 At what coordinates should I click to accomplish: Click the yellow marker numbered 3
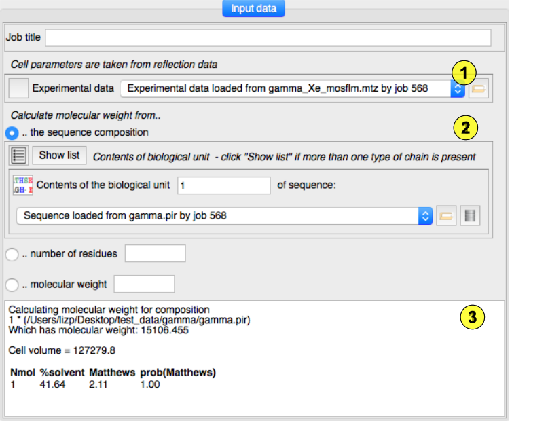473,317
